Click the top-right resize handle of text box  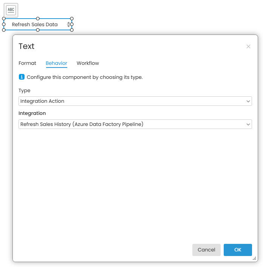click(x=72, y=19)
